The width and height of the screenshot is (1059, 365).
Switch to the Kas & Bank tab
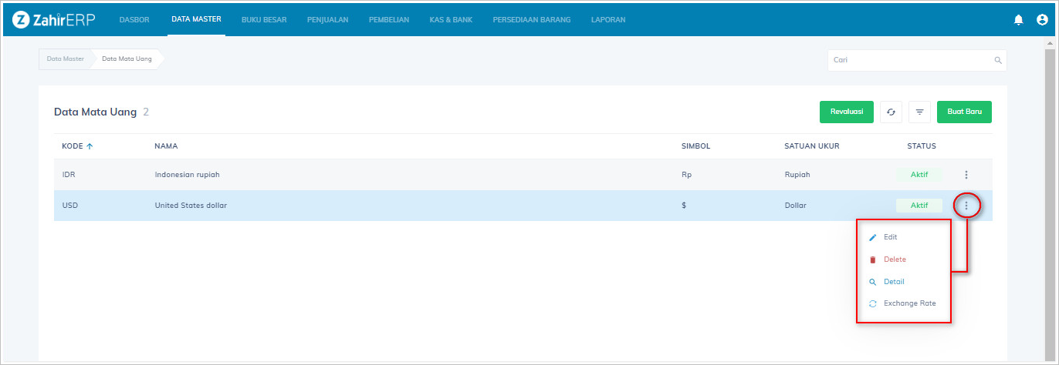click(x=451, y=19)
